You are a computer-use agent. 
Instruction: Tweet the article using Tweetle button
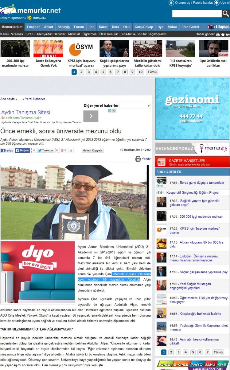[x=46, y=150]
